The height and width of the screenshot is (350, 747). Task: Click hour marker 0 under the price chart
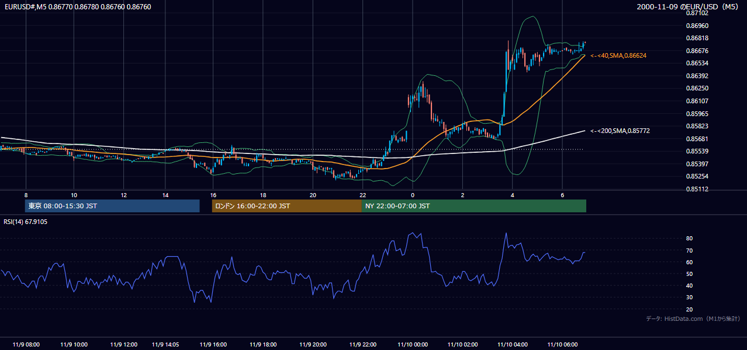[x=413, y=195]
